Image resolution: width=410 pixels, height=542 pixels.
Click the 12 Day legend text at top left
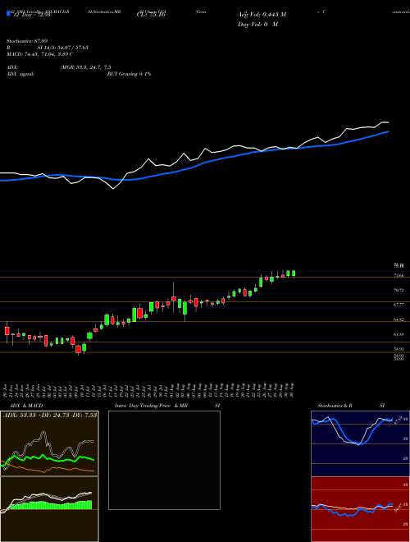pyautogui.click(x=31, y=15)
